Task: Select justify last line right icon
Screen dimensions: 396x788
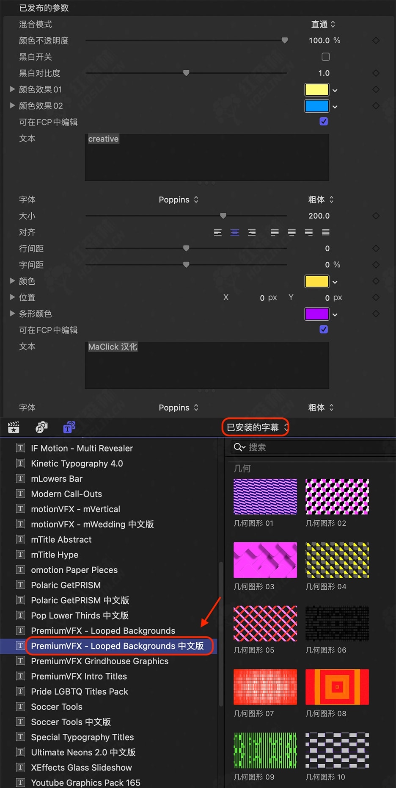Action: (309, 232)
